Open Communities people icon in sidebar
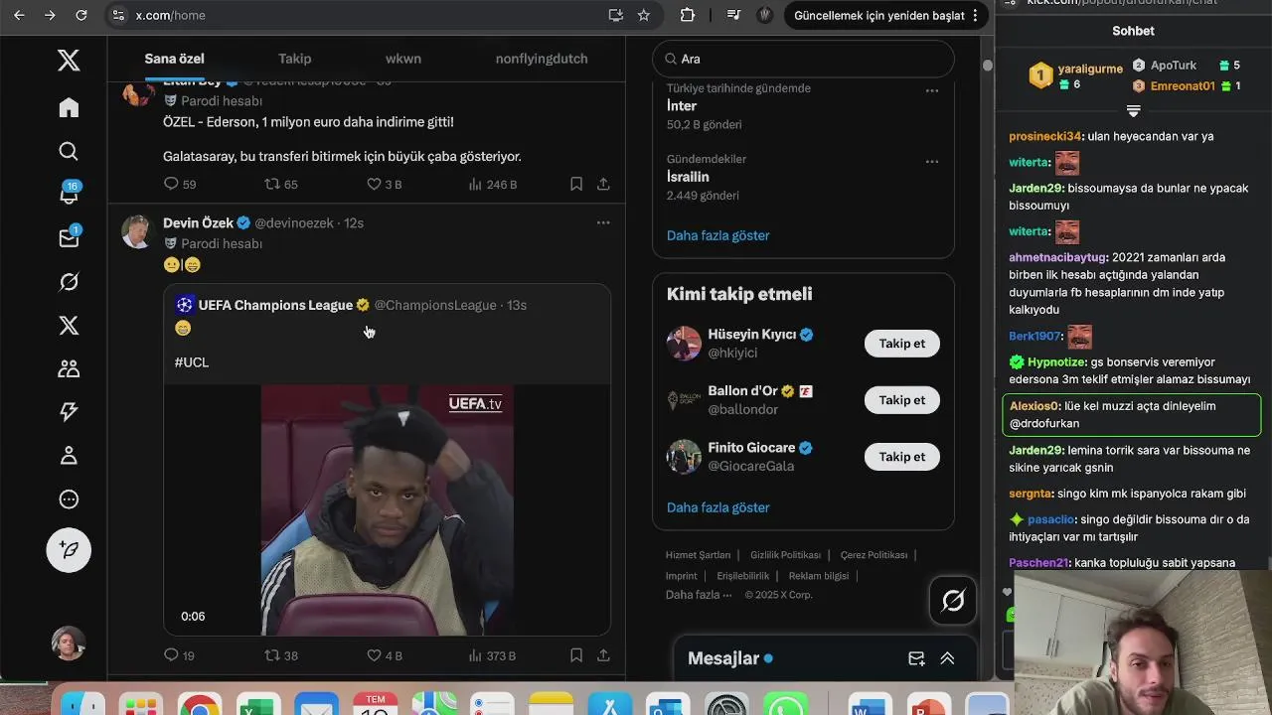Viewport: 1272px width, 715px height. coord(69,368)
